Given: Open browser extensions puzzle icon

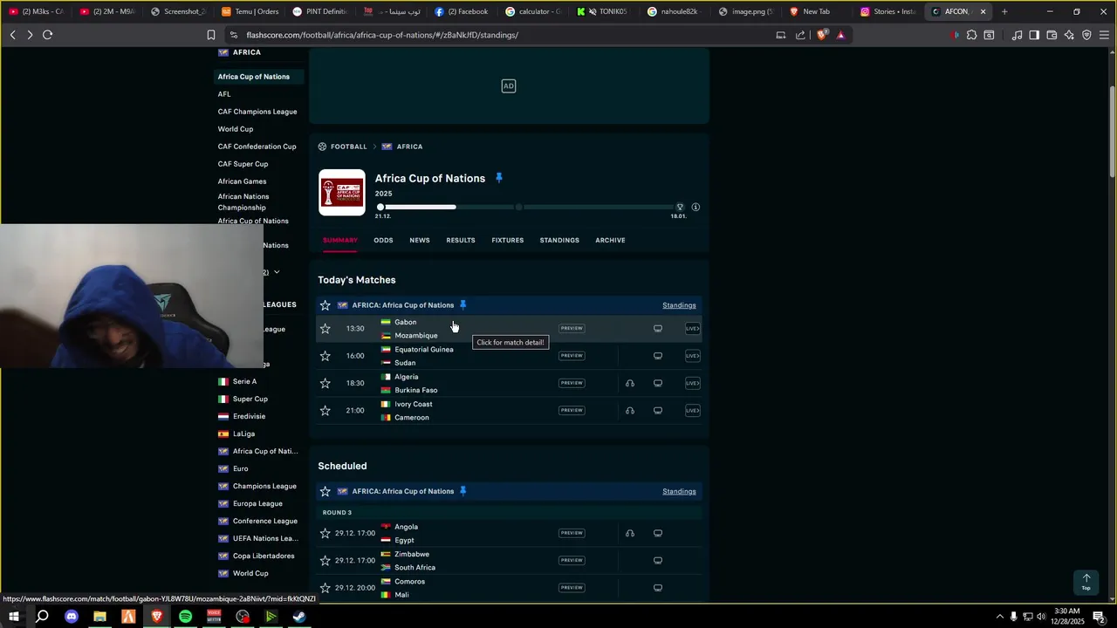Looking at the screenshot, I should click(x=971, y=35).
